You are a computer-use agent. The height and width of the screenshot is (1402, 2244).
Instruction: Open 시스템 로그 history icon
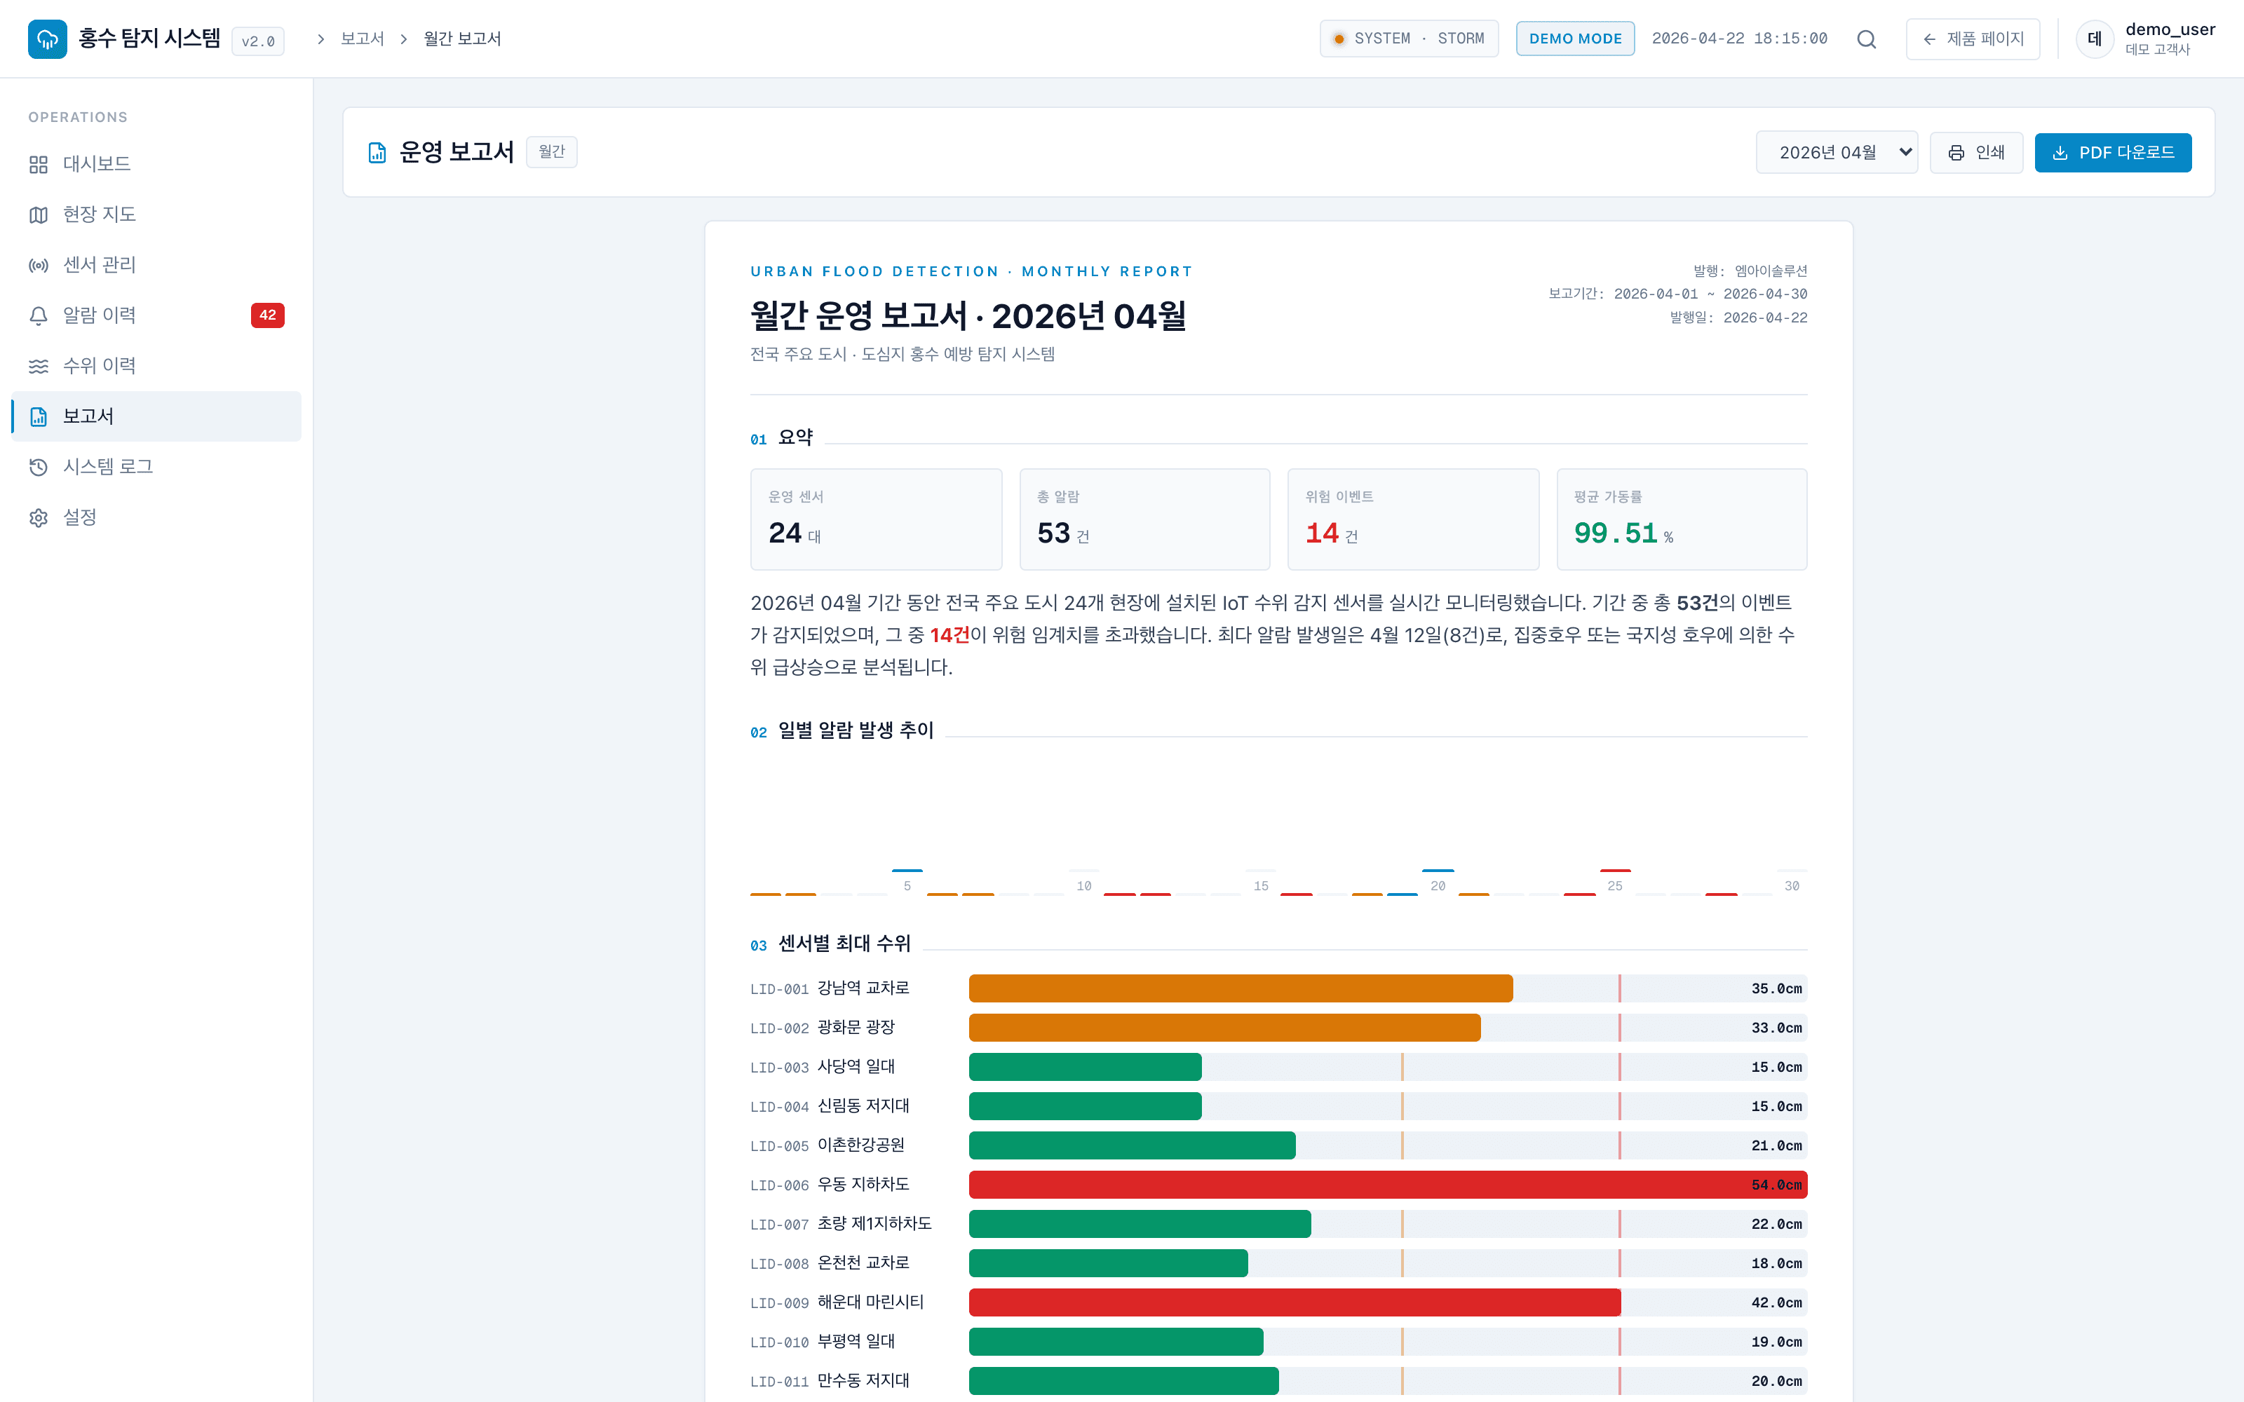[38, 466]
